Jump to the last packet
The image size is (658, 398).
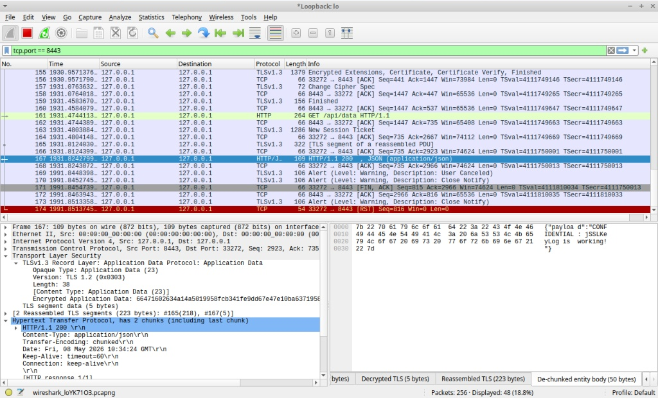(x=238, y=33)
